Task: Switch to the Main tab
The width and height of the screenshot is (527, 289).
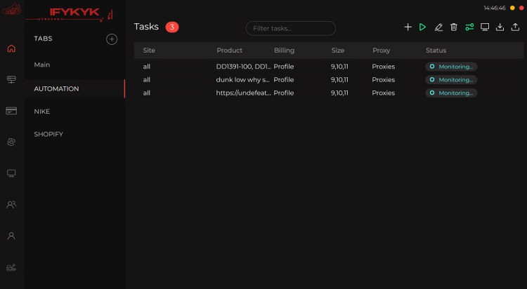Action: 42,65
